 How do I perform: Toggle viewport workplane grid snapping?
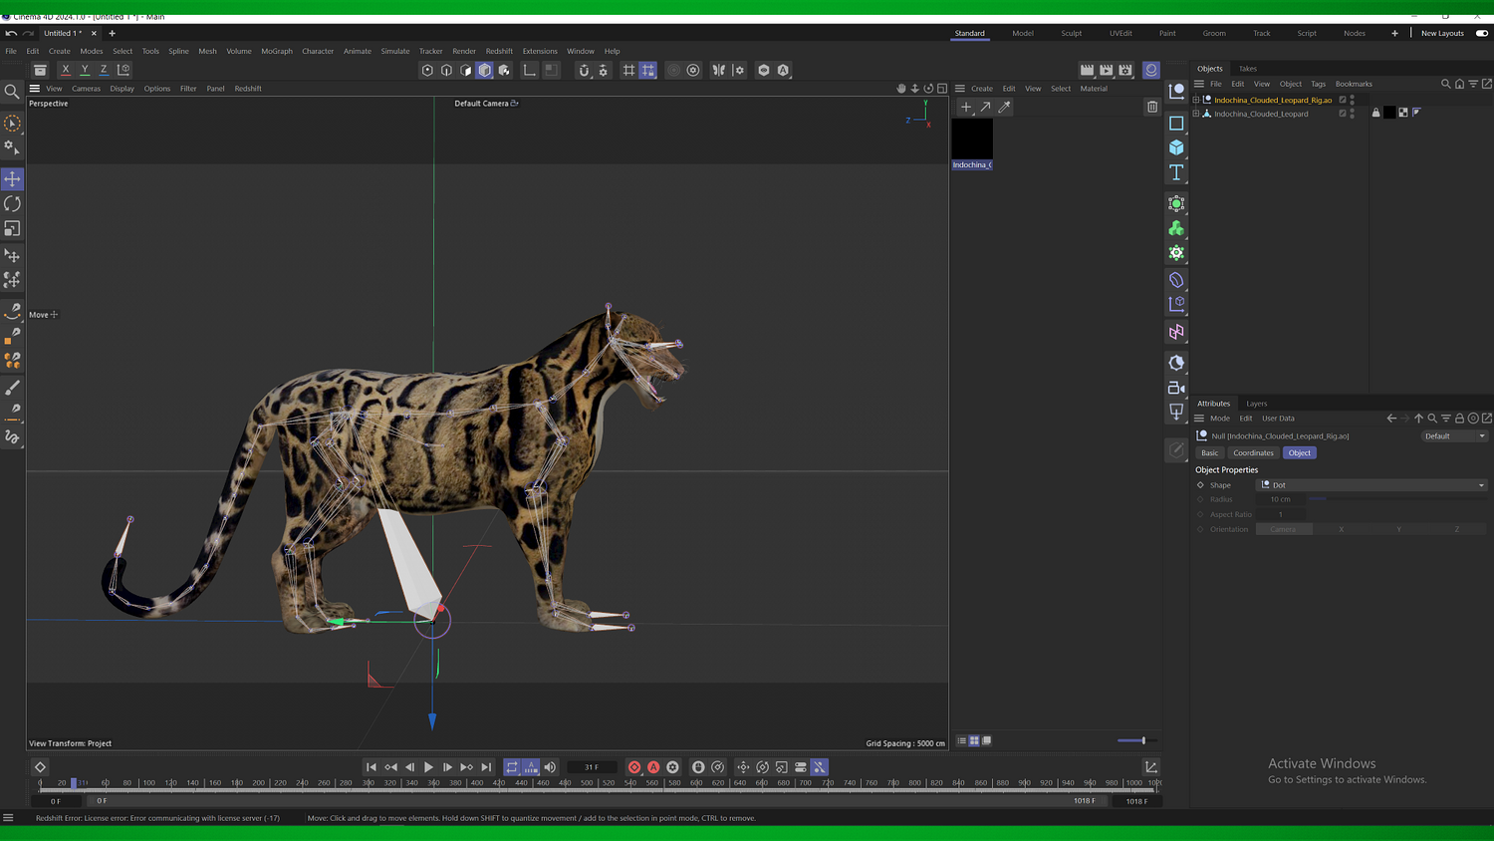648,70
